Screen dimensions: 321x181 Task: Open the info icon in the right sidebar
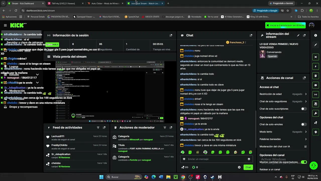(315, 35)
